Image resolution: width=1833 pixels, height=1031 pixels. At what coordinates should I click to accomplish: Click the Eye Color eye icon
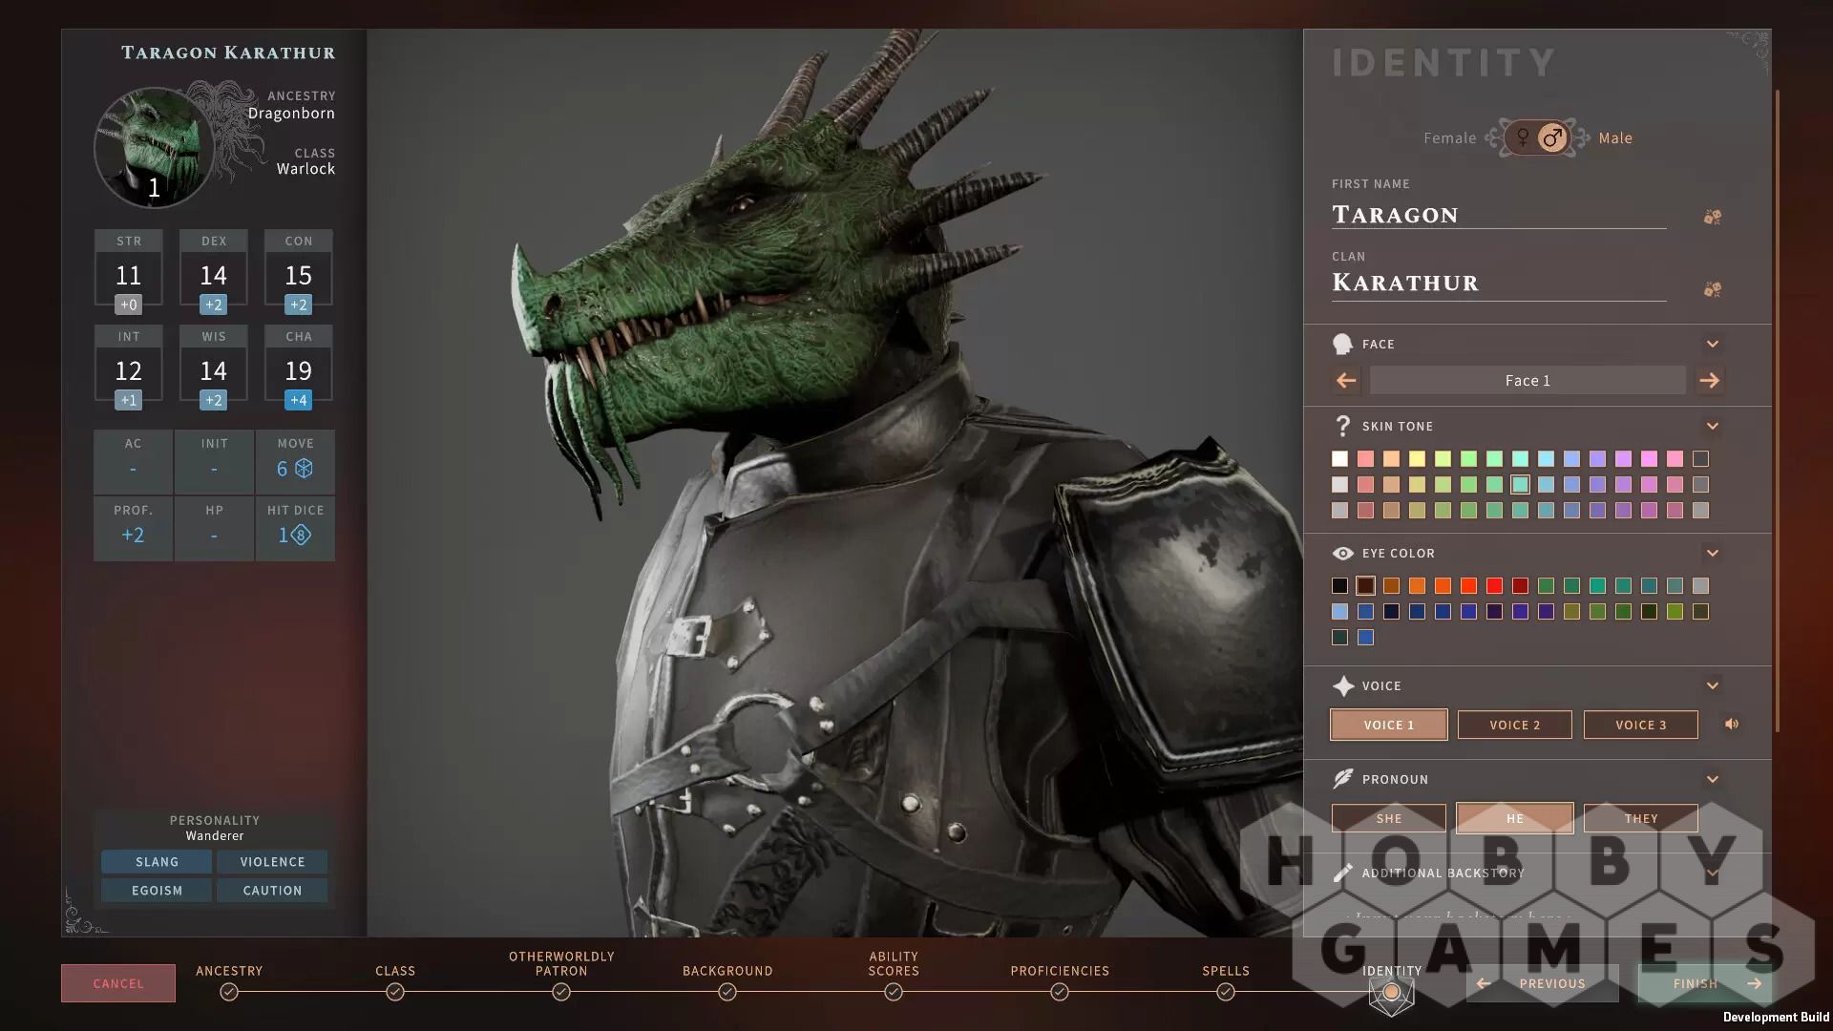1342,553
